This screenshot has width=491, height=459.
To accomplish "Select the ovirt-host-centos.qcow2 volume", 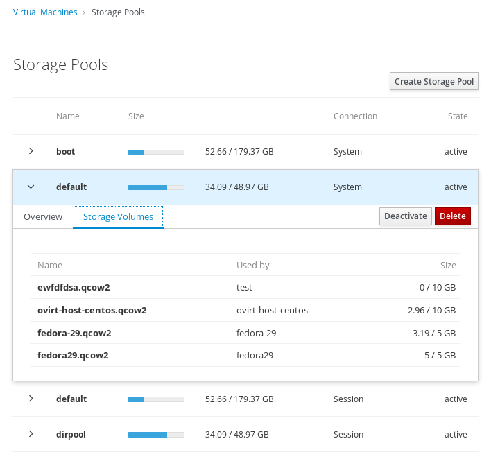I will [92, 310].
